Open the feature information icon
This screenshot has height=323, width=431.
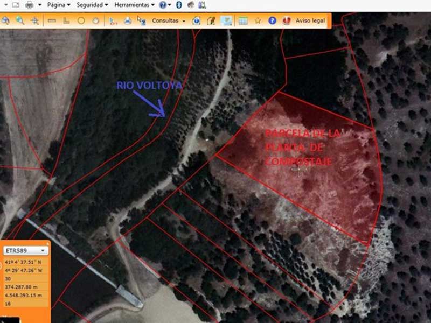coord(196,21)
